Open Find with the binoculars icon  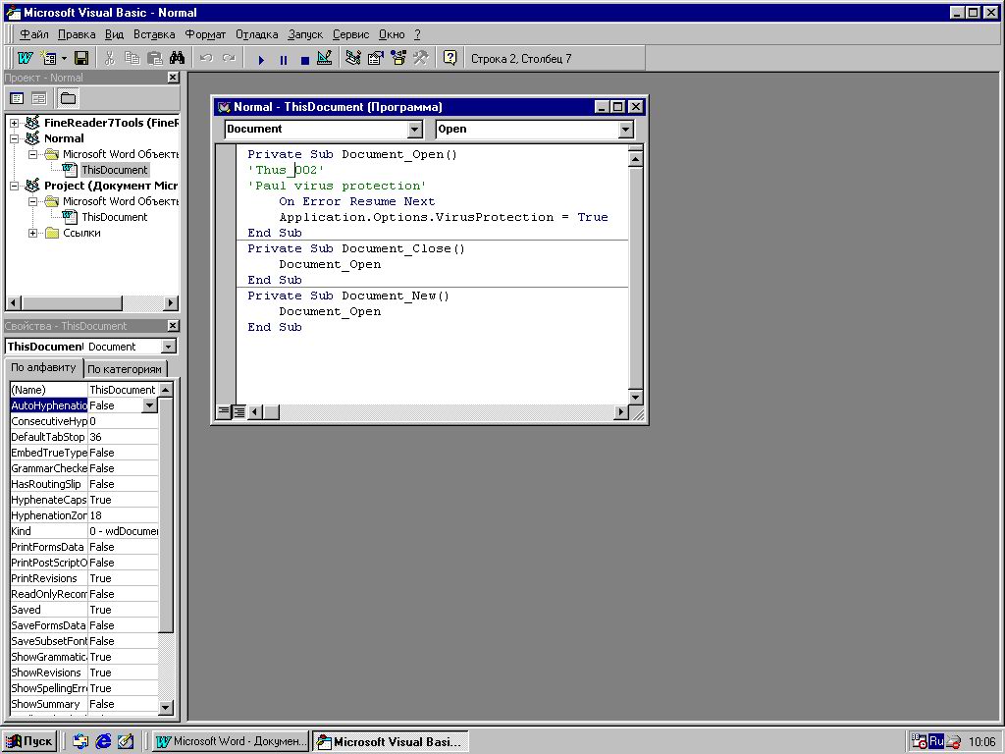[x=177, y=58]
